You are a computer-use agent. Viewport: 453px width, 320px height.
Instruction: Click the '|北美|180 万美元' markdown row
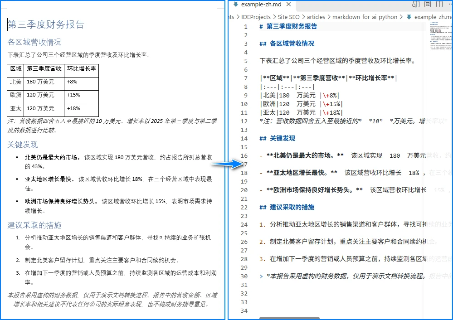[x=299, y=95]
